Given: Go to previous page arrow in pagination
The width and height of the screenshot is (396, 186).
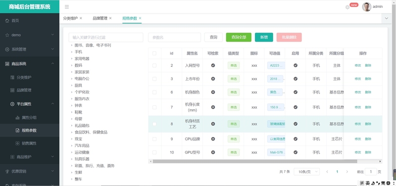Looking at the screenshot, I should pos(327,172).
